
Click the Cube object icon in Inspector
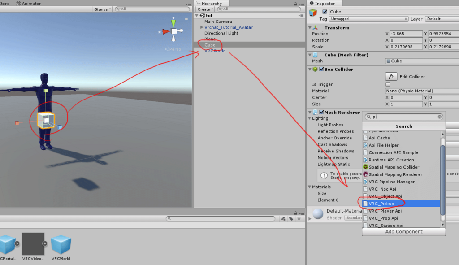point(313,12)
